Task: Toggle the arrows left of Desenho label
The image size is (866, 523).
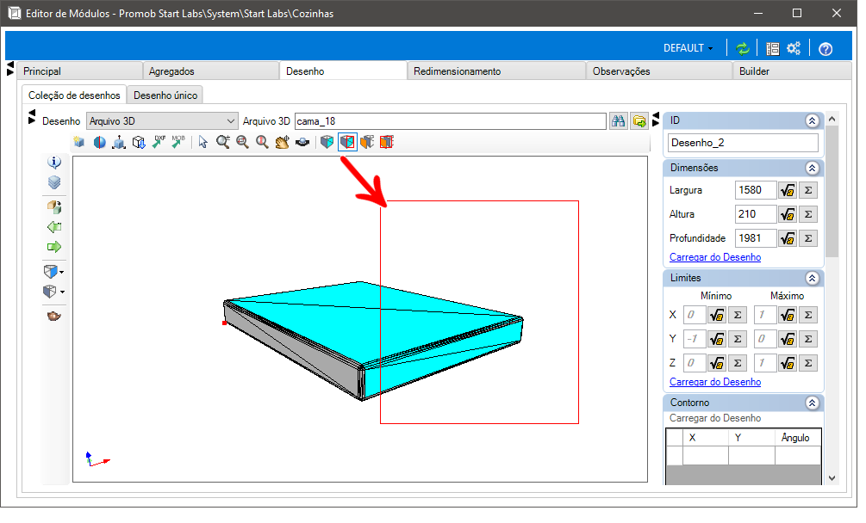Action: 32,117
